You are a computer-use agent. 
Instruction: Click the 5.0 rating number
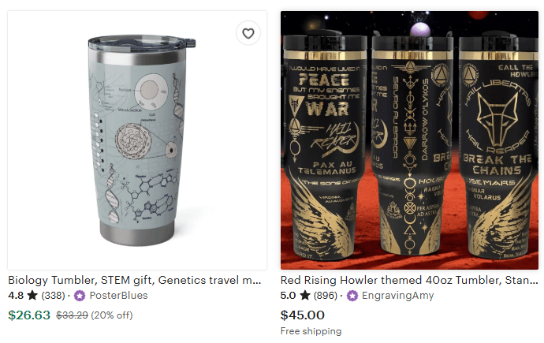coord(289,296)
